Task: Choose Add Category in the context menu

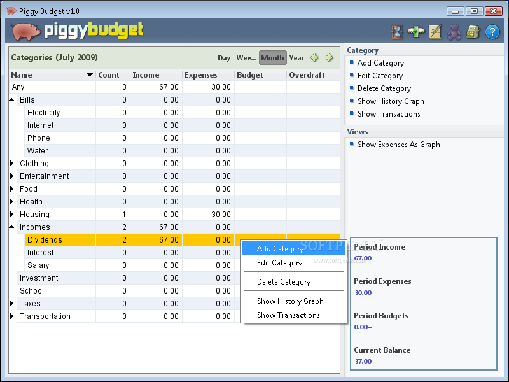Action: click(293, 249)
